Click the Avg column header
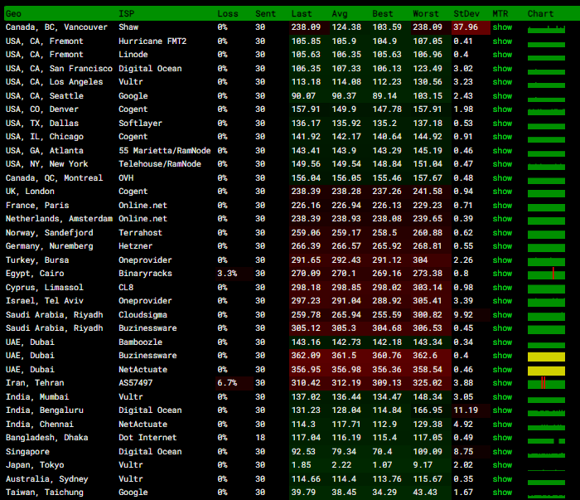The height and width of the screenshot is (500, 580). click(340, 14)
